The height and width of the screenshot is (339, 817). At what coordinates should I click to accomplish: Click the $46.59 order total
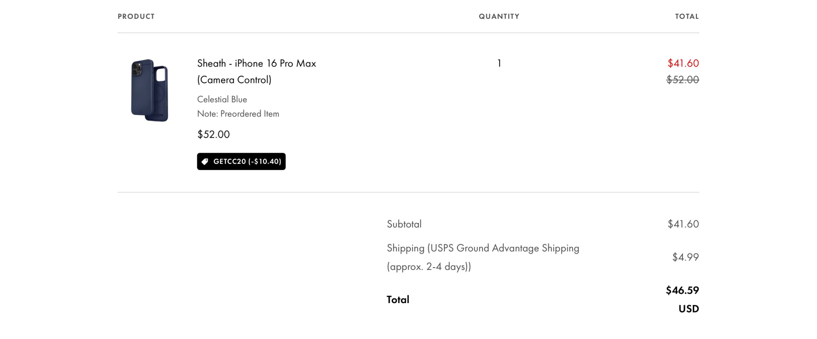click(682, 290)
